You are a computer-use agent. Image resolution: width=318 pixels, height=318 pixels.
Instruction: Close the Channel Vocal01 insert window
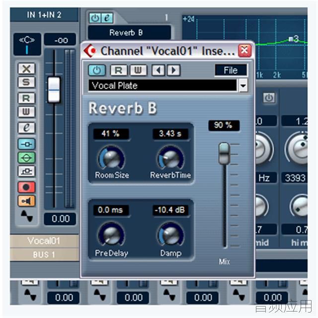coord(244,50)
